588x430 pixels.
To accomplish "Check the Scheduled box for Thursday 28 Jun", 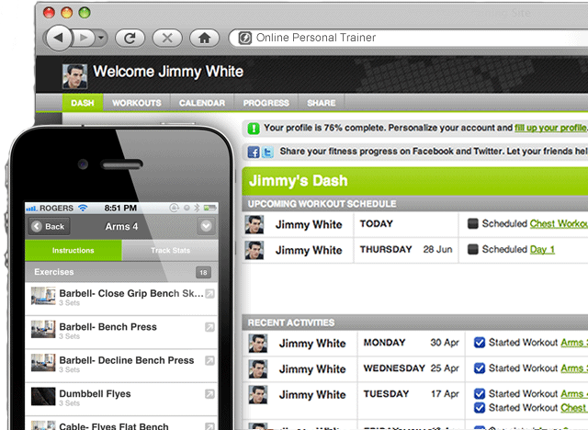I will [x=473, y=249].
